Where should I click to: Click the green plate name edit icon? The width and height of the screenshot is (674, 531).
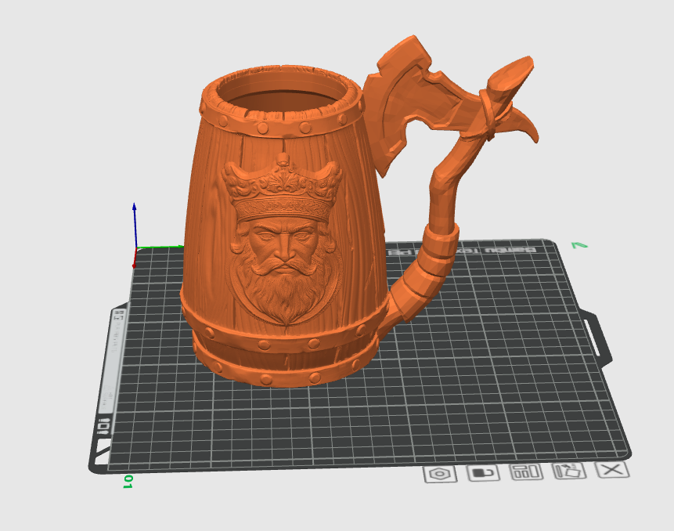click(579, 245)
